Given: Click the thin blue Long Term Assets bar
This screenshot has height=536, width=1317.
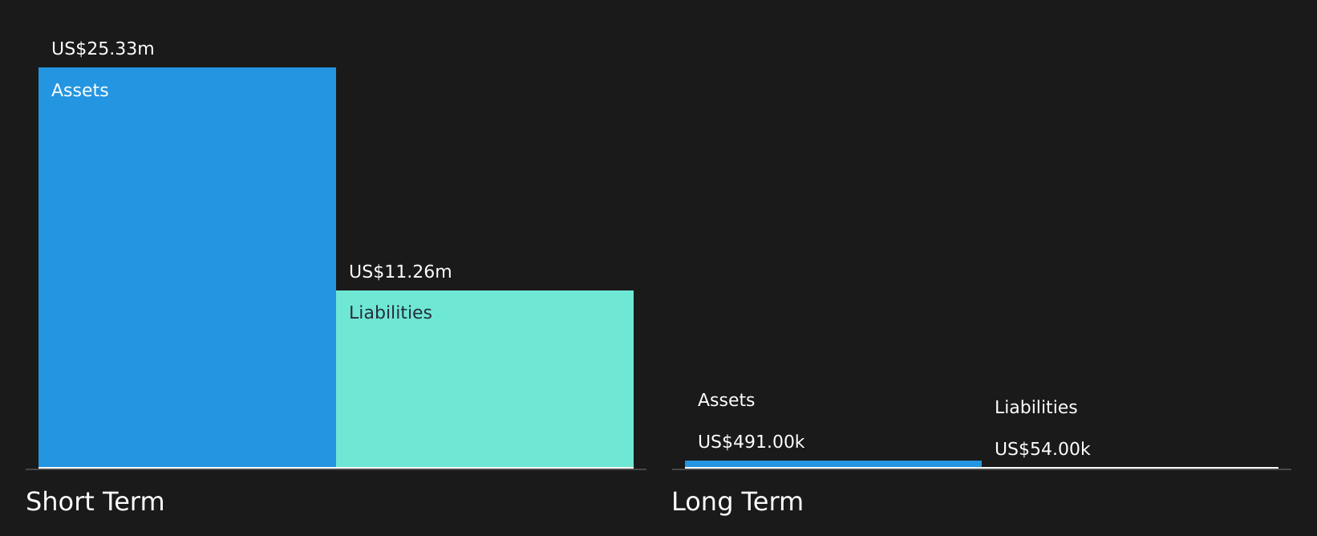Looking at the screenshot, I should click(x=833, y=464).
